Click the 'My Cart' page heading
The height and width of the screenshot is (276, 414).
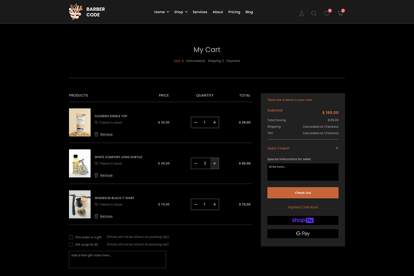click(x=207, y=50)
